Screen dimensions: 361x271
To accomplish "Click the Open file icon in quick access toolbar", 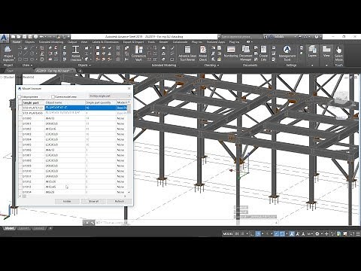I will coord(19,37).
